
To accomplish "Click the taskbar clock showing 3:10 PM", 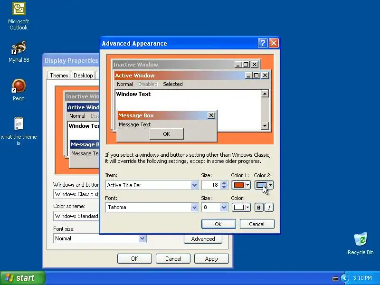I will [x=362, y=278].
